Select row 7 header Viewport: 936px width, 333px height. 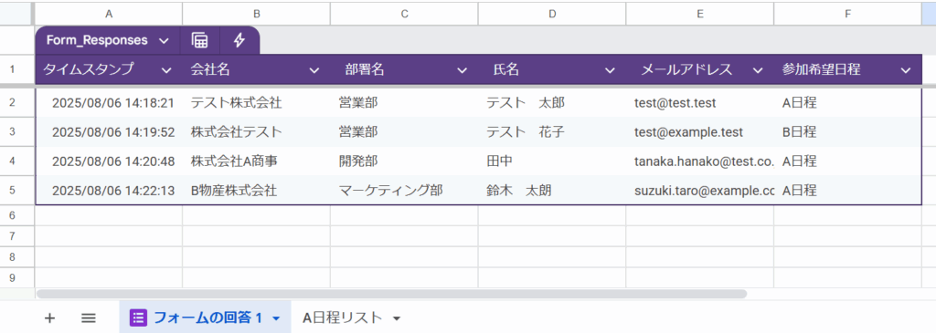point(13,236)
